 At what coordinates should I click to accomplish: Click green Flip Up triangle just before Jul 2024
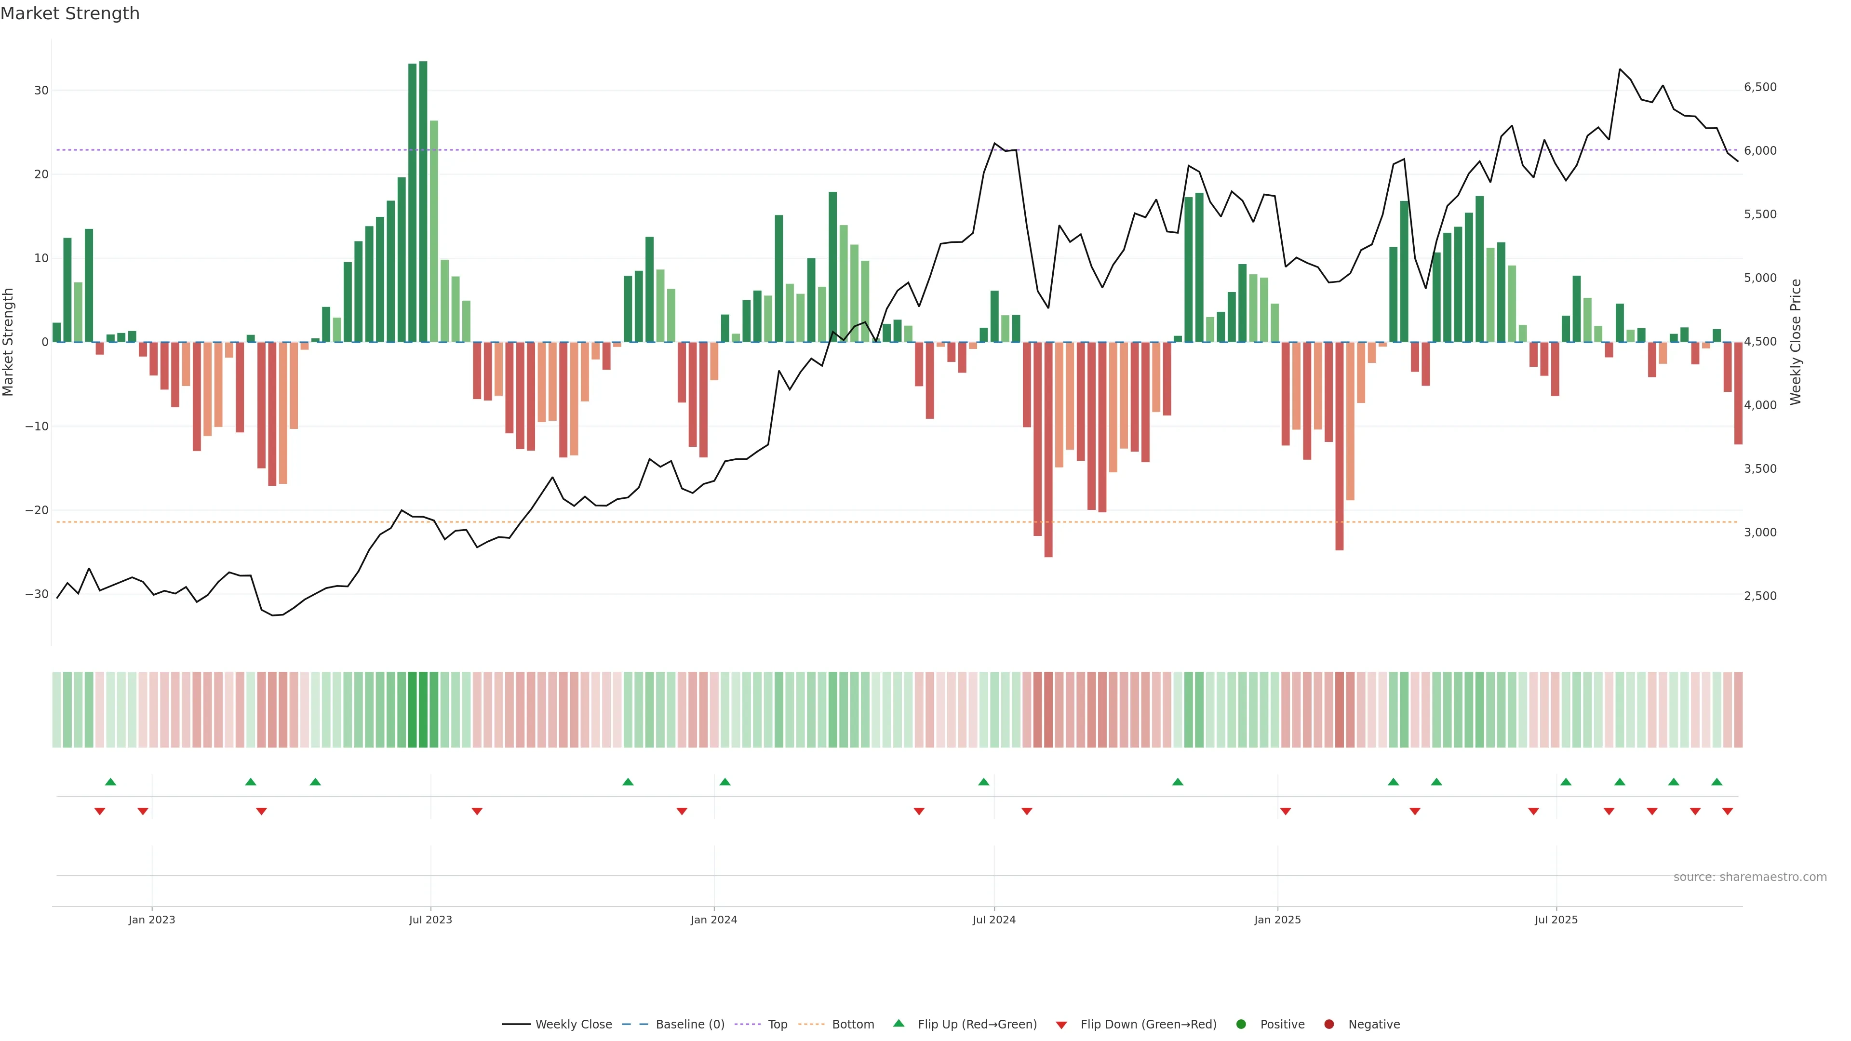(984, 782)
